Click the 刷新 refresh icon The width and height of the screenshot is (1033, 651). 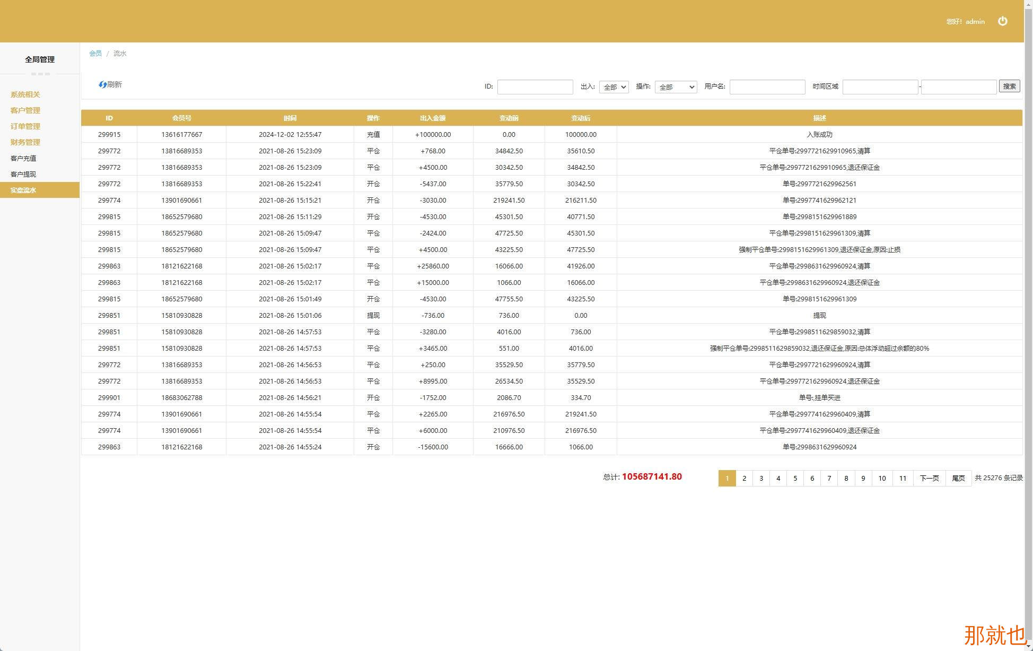point(103,85)
